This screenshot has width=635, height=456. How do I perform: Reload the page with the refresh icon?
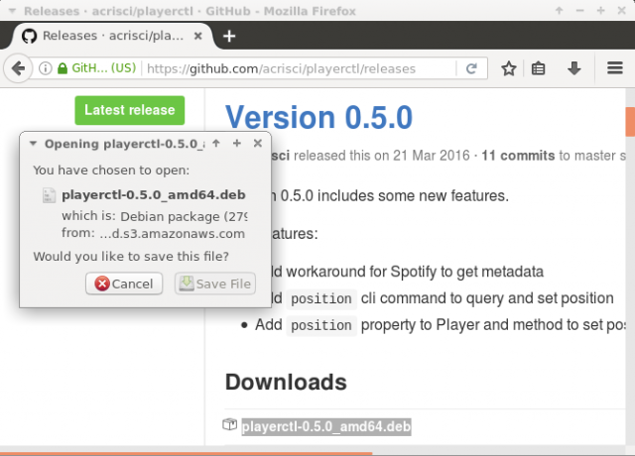(x=471, y=68)
